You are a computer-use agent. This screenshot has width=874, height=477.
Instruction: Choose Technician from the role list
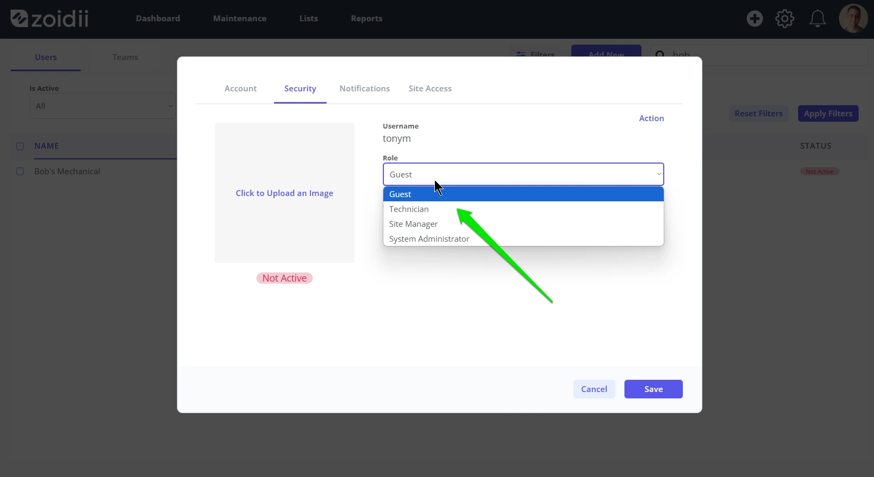523,209
